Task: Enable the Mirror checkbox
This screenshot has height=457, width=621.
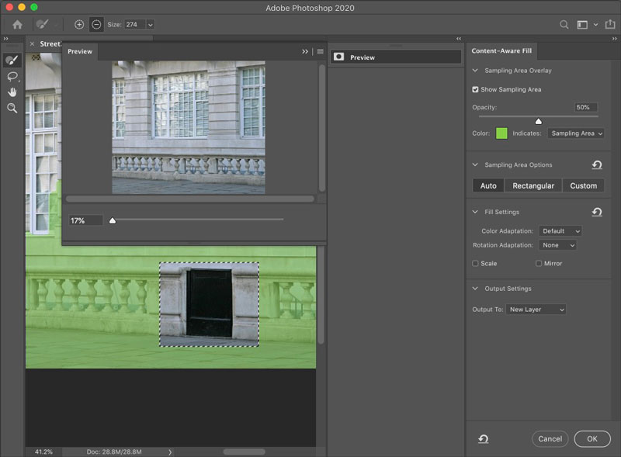Action: pyautogui.click(x=539, y=264)
